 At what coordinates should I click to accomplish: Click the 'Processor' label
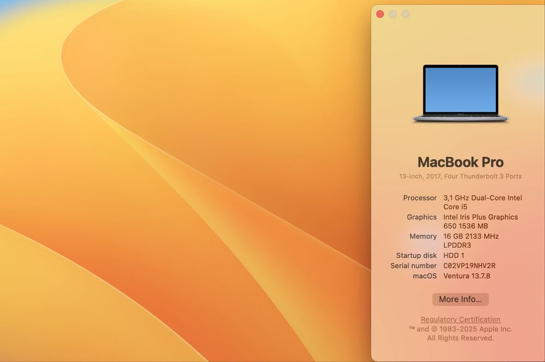(x=420, y=198)
